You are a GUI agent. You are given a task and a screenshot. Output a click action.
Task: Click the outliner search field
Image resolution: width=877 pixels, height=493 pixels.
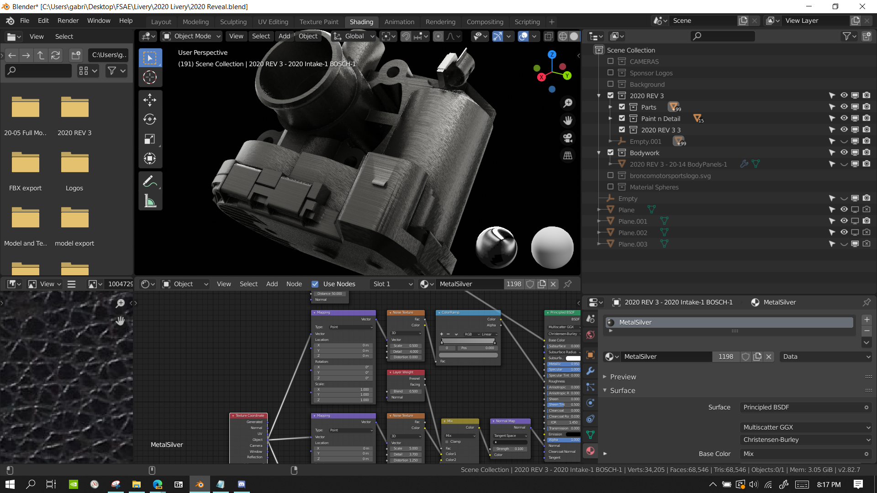[x=723, y=36]
